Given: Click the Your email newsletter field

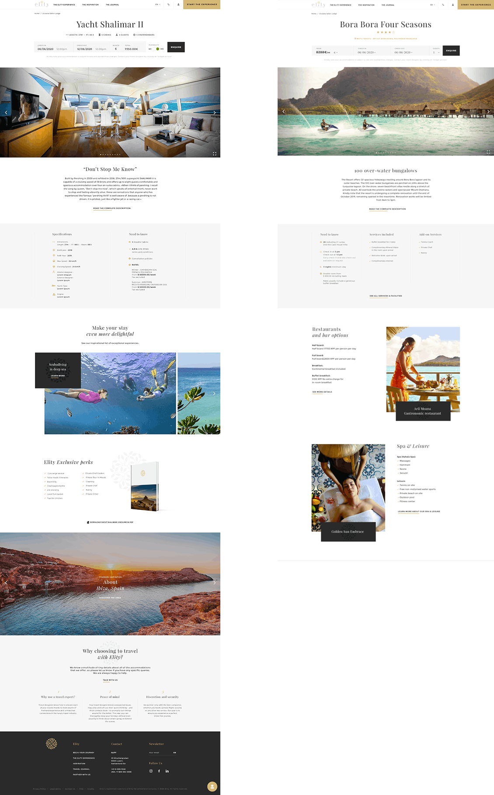Looking at the screenshot, I should coord(160,753).
